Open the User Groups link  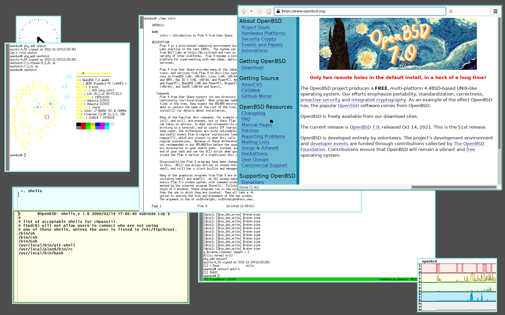(255, 159)
